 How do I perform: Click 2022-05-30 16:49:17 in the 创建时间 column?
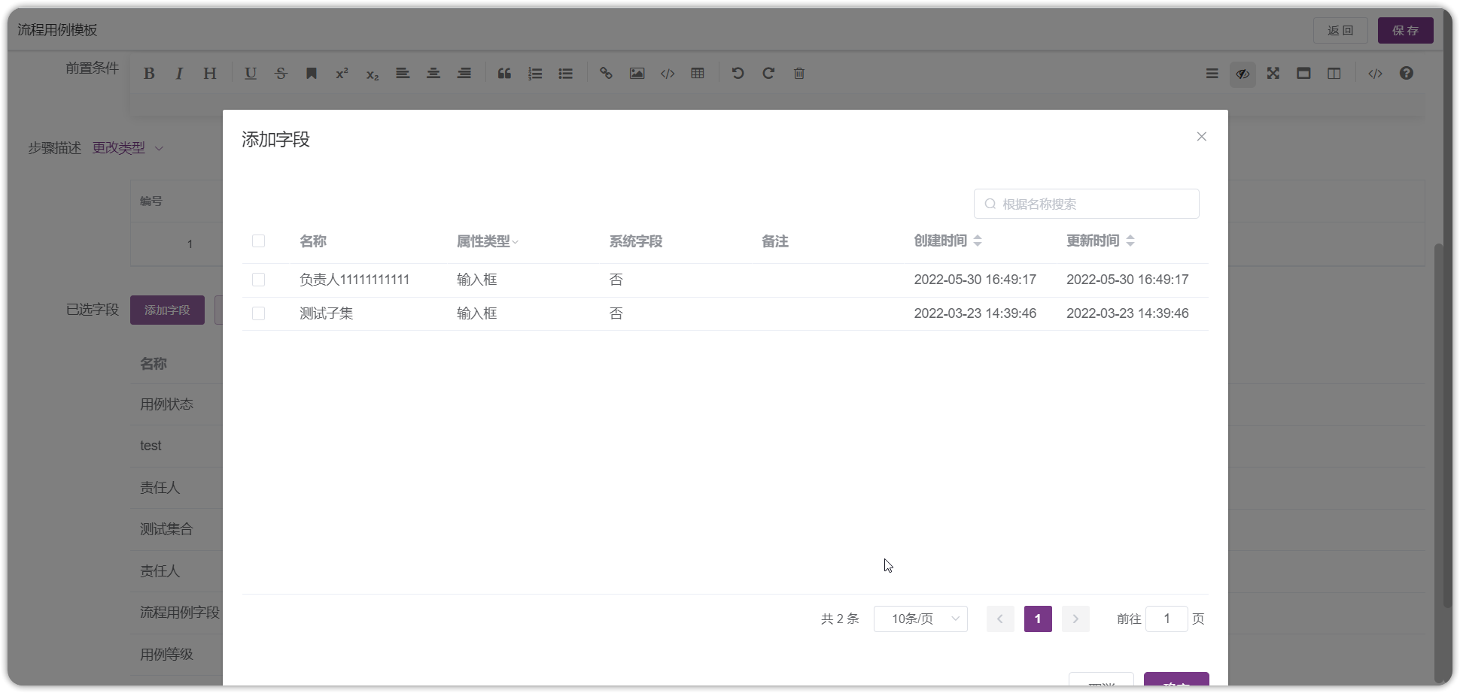[x=975, y=280]
